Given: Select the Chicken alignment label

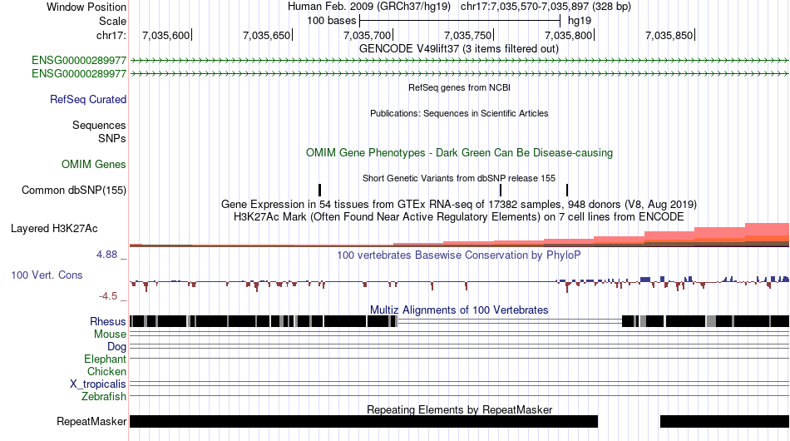Looking at the screenshot, I should (106, 371).
